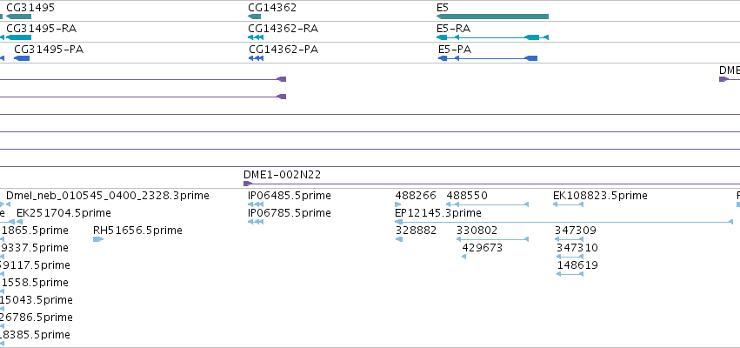
Task: Click the CG14362-PA coding arrows
Action: [256, 58]
